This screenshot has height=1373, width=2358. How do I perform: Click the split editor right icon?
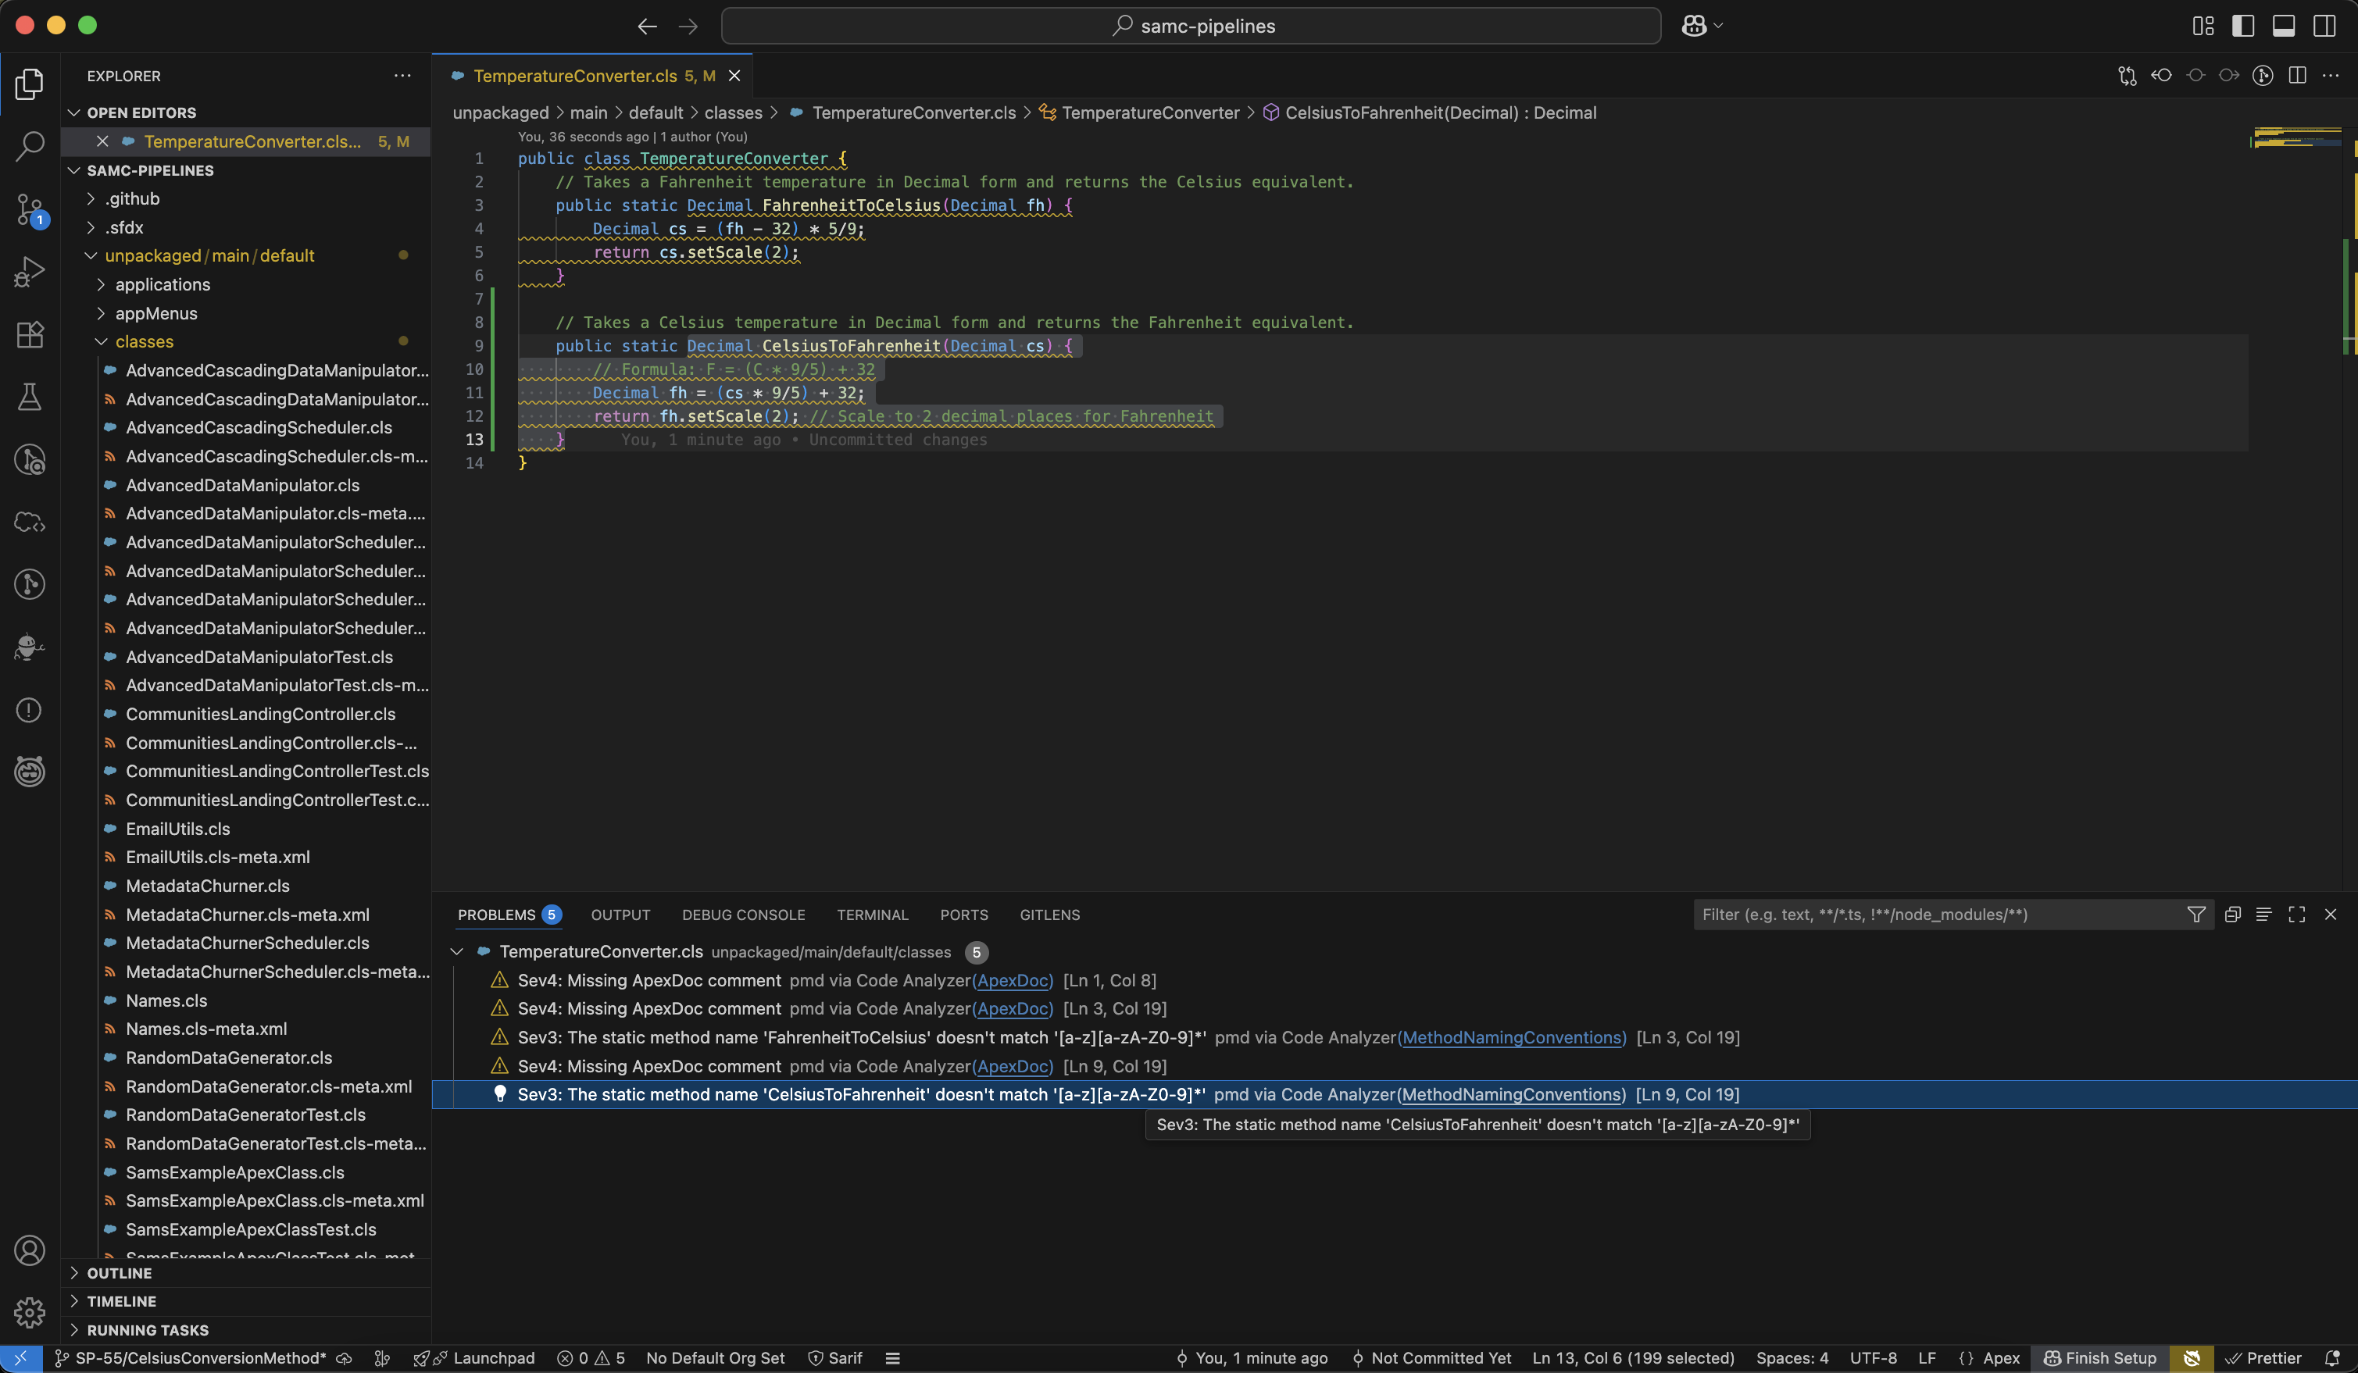[2297, 76]
